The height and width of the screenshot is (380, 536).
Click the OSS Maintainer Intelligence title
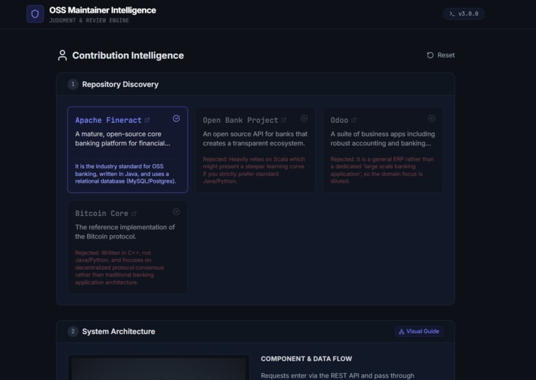click(x=102, y=10)
